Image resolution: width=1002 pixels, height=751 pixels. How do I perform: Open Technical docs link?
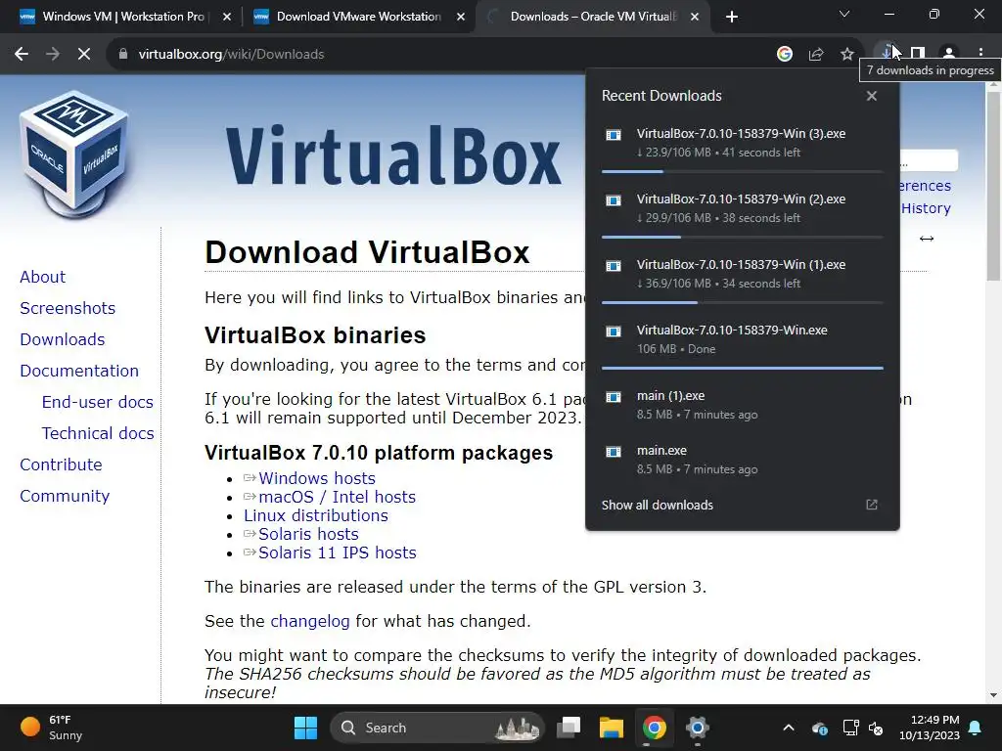(x=98, y=433)
